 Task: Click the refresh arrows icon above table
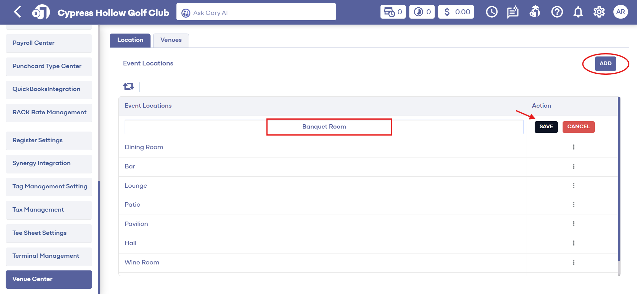(x=129, y=86)
